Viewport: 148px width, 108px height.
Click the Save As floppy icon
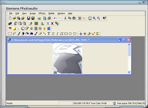(x=33, y=18)
